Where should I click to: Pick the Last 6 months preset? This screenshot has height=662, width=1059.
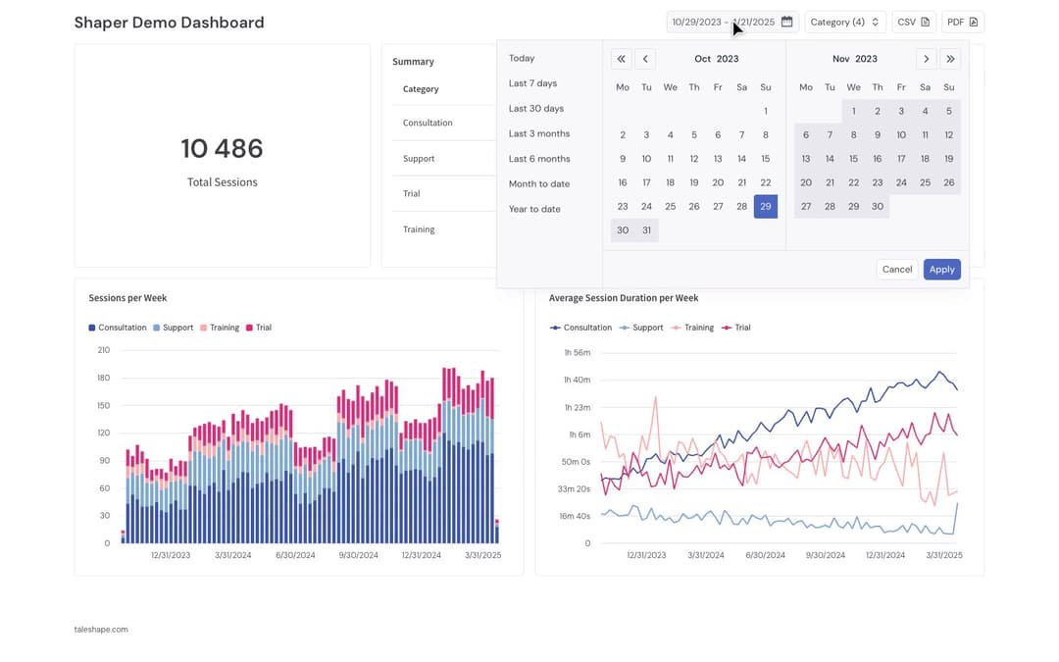(539, 159)
